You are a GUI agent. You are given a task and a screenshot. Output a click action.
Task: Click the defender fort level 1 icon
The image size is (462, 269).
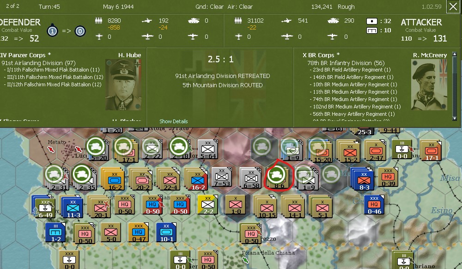click(52, 30)
